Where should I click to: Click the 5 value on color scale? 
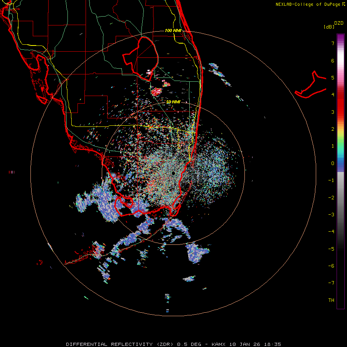coord(333,77)
